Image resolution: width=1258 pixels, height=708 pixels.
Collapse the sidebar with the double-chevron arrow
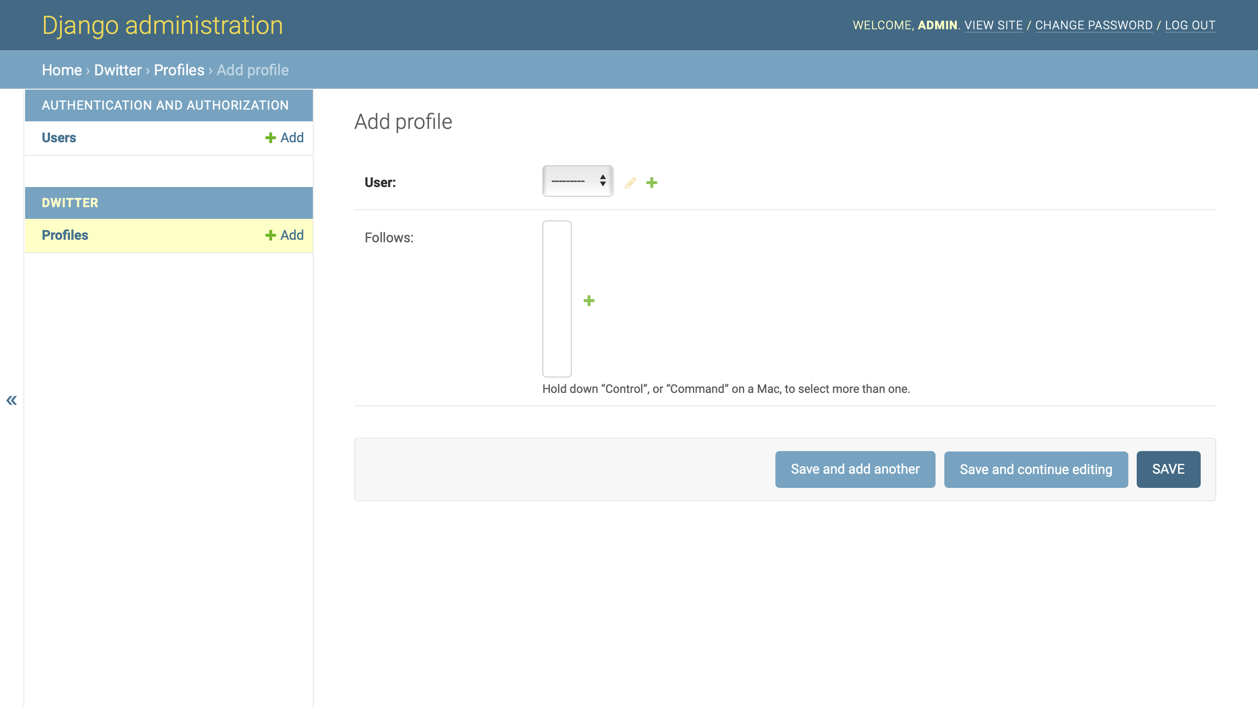pyautogui.click(x=11, y=400)
